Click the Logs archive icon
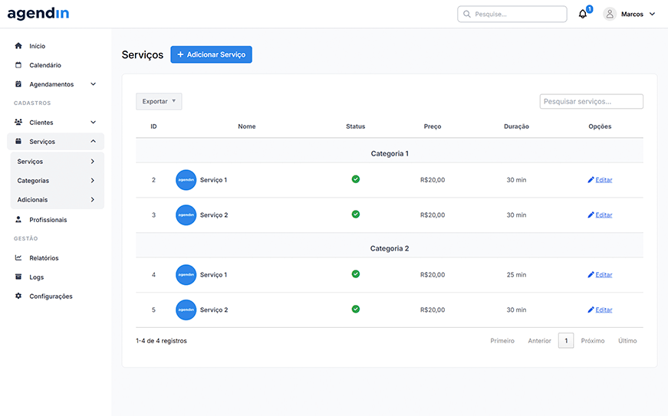Viewport: 668px width, 416px height. [x=18, y=277]
